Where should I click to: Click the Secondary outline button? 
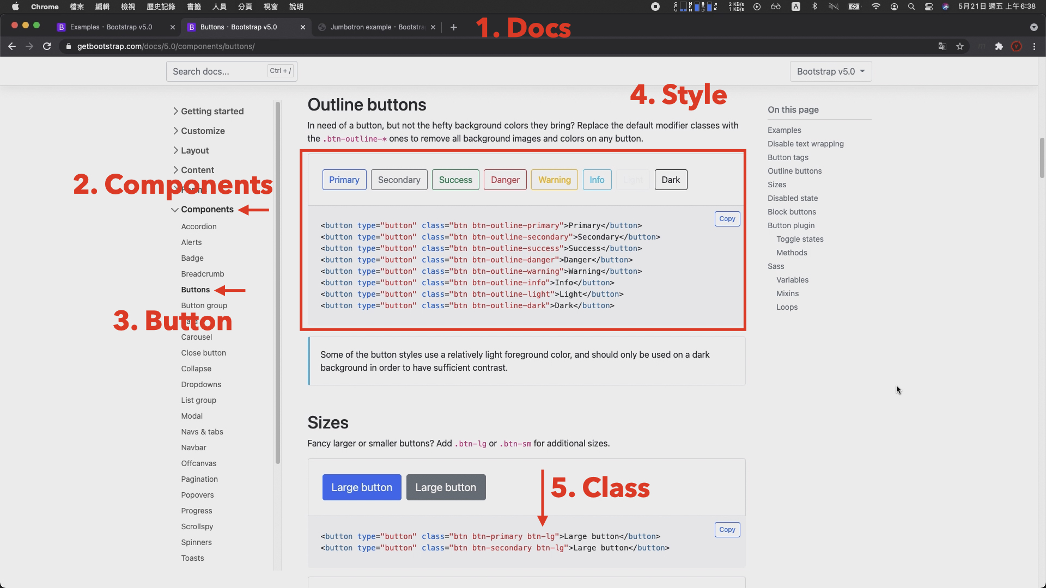[x=399, y=180]
